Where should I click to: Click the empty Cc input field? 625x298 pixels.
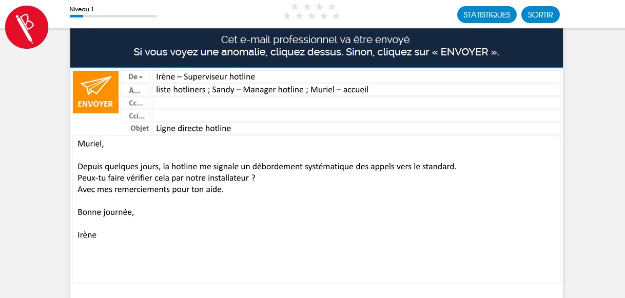(x=356, y=103)
